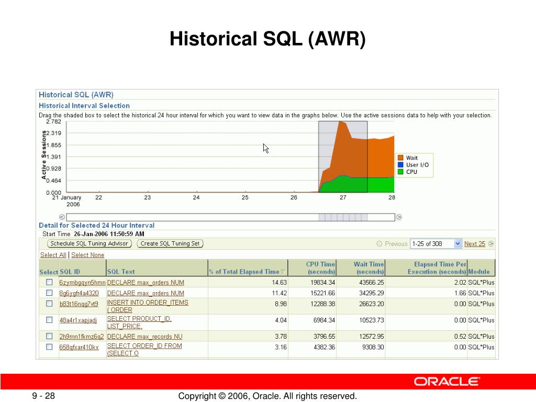Click the Next page arrow icon
This screenshot has width=536, height=402.
coord(491,244)
